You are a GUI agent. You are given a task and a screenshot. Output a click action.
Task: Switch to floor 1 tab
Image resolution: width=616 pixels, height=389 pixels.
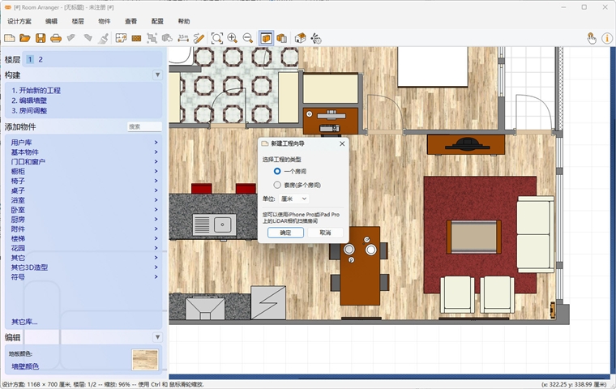tap(30, 59)
